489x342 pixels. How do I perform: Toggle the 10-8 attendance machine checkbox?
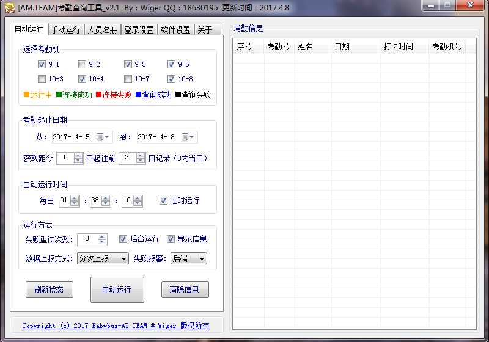coord(171,79)
